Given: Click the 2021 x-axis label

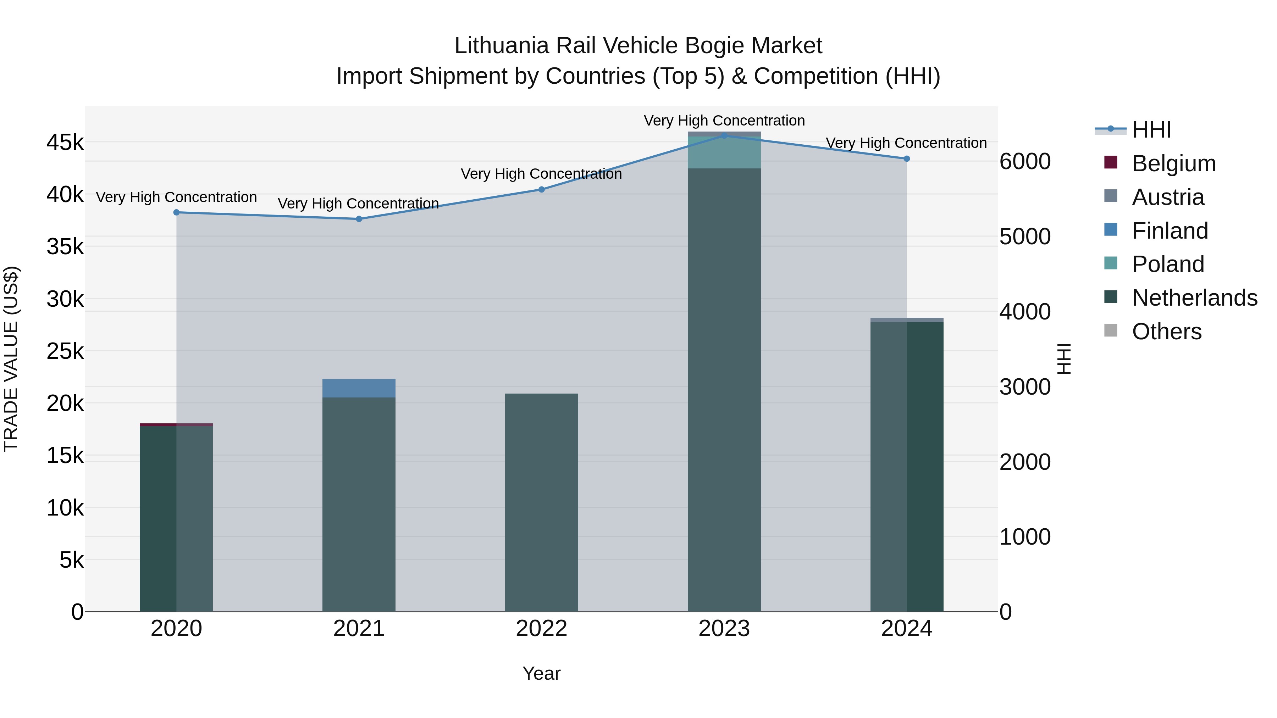Looking at the screenshot, I should point(359,629).
